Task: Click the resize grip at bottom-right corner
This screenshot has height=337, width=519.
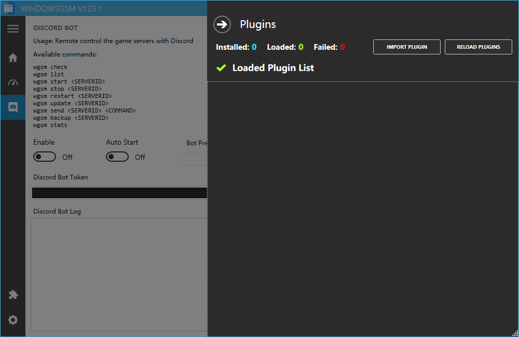Action: 515,334
